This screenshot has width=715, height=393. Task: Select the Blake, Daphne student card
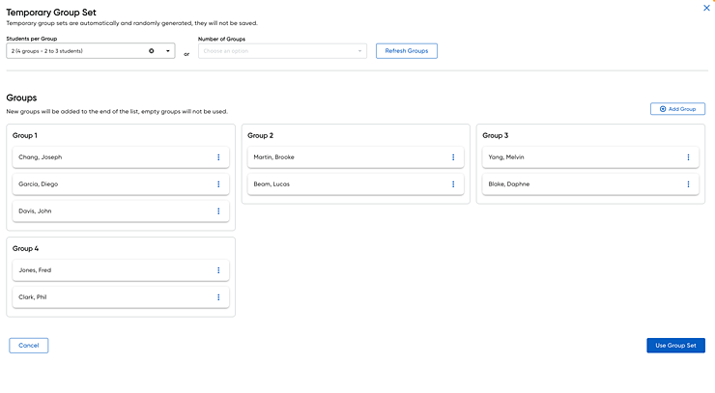click(590, 184)
